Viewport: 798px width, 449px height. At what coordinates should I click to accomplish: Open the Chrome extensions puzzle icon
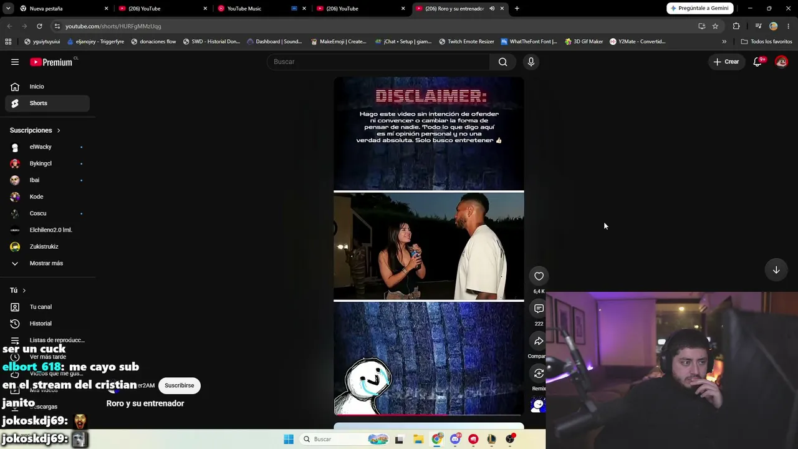(x=736, y=26)
